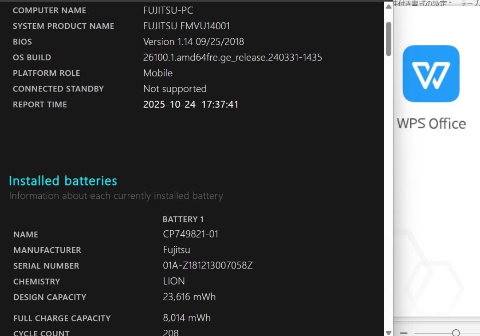Click the vertical scrollbar thumb
The height and width of the screenshot is (336, 480).
[389, 39]
